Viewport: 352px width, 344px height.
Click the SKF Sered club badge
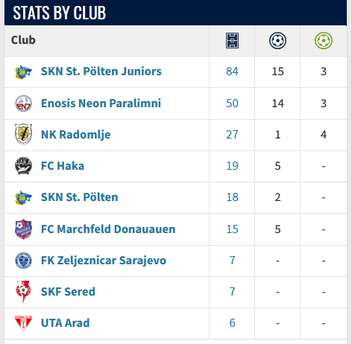point(23,291)
